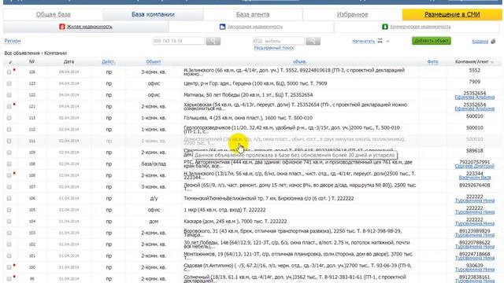
Task: Open Компания/Агент column dropdown arrow
Action: pyautogui.click(x=492, y=62)
